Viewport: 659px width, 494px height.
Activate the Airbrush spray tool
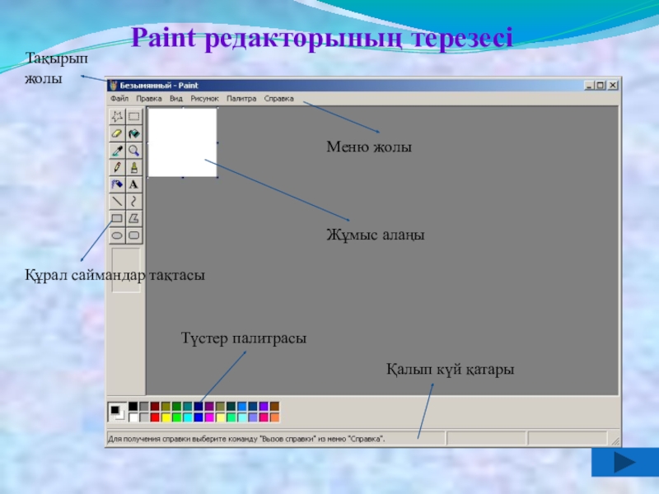point(117,184)
